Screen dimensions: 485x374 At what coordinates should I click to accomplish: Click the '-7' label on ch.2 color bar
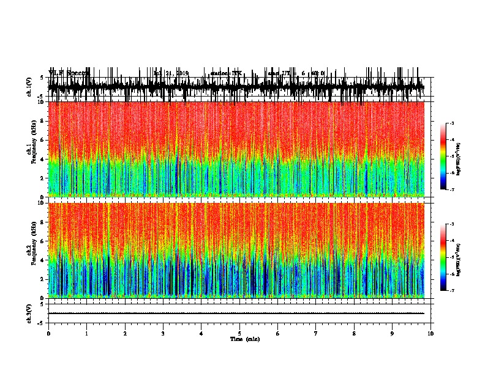[451, 291]
